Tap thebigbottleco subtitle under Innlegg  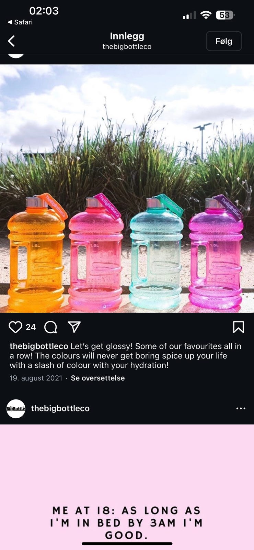127,47
